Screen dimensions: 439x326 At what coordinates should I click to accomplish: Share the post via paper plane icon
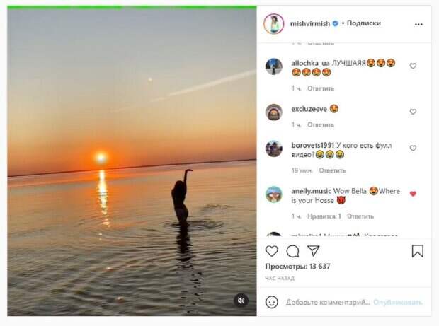tap(313, 251)
